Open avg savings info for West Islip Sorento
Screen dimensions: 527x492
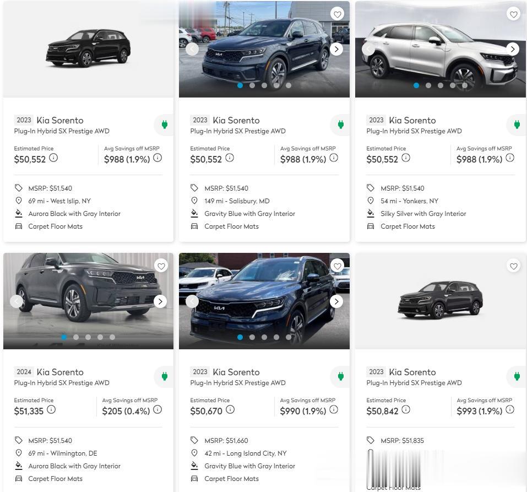tap(157, 158)
